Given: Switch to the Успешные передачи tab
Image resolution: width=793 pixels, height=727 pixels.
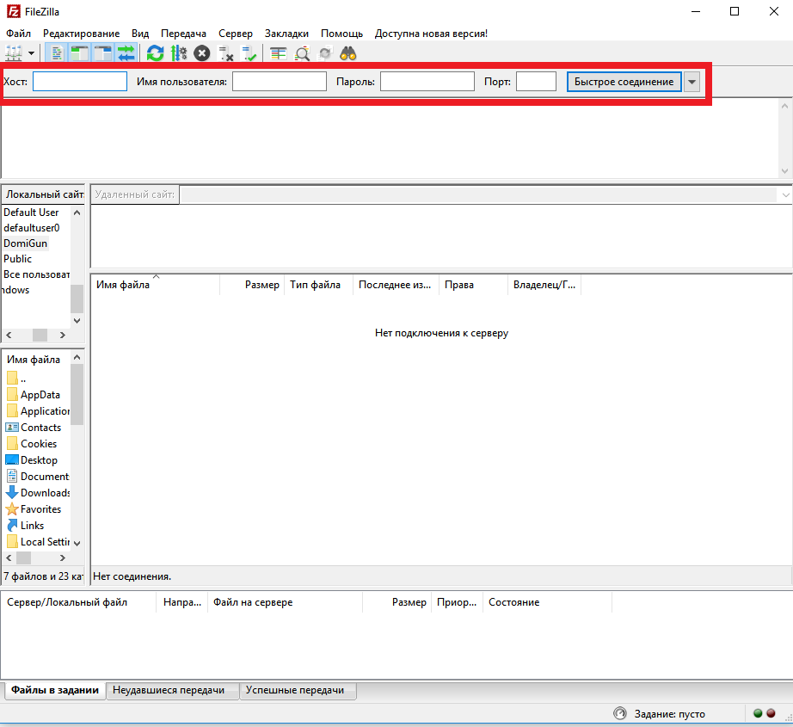Looking at the screenshot, I should (298, 690).
